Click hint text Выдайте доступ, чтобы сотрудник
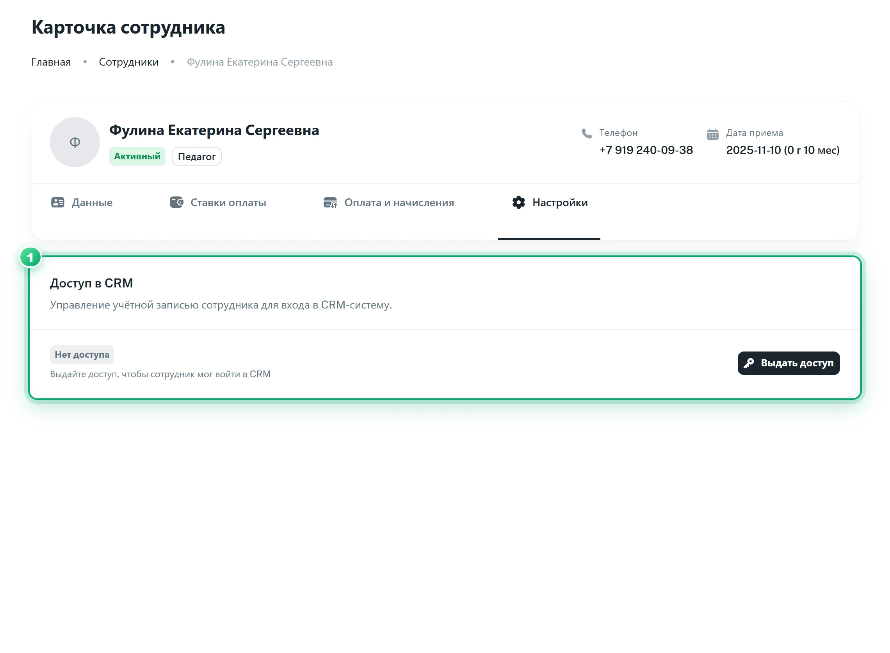The height and width of the screenshot is (653, 890). click(160, 374)
